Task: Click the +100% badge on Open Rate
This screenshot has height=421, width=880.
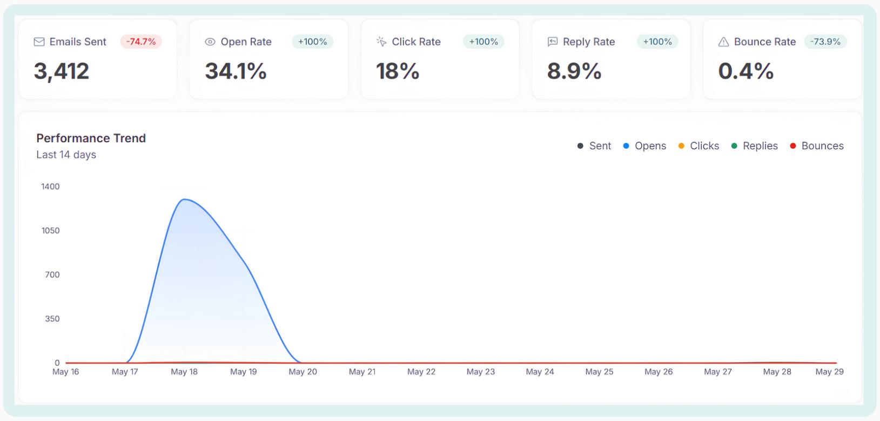Action: 313,42
